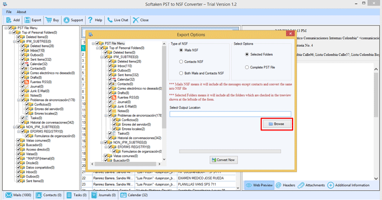Screen dimensions: 382x200
Task: Click the Contacts(0) icon in the main tree
Action: 27,68
